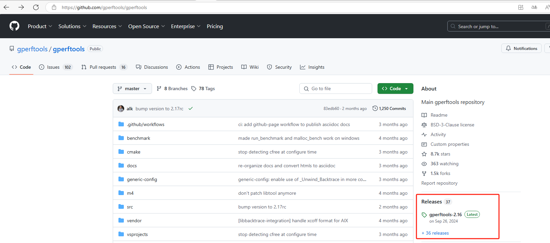The width and height of the screenshot is (550, 243).
Task: Open alk's avatar image
Action: (121, 109)
